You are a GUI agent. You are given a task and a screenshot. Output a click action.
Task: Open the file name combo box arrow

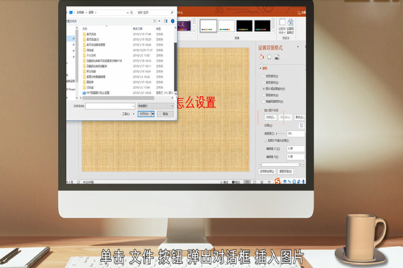(x=133, y=106)
